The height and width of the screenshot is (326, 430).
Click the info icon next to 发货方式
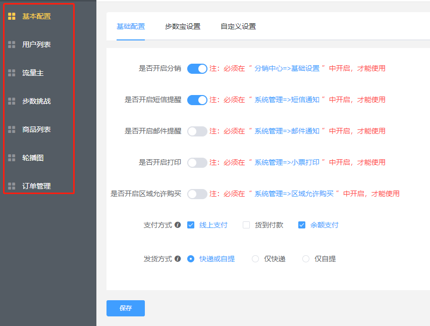pos(178,259)
